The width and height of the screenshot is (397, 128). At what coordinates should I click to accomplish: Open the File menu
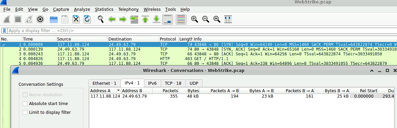(7, 9)
